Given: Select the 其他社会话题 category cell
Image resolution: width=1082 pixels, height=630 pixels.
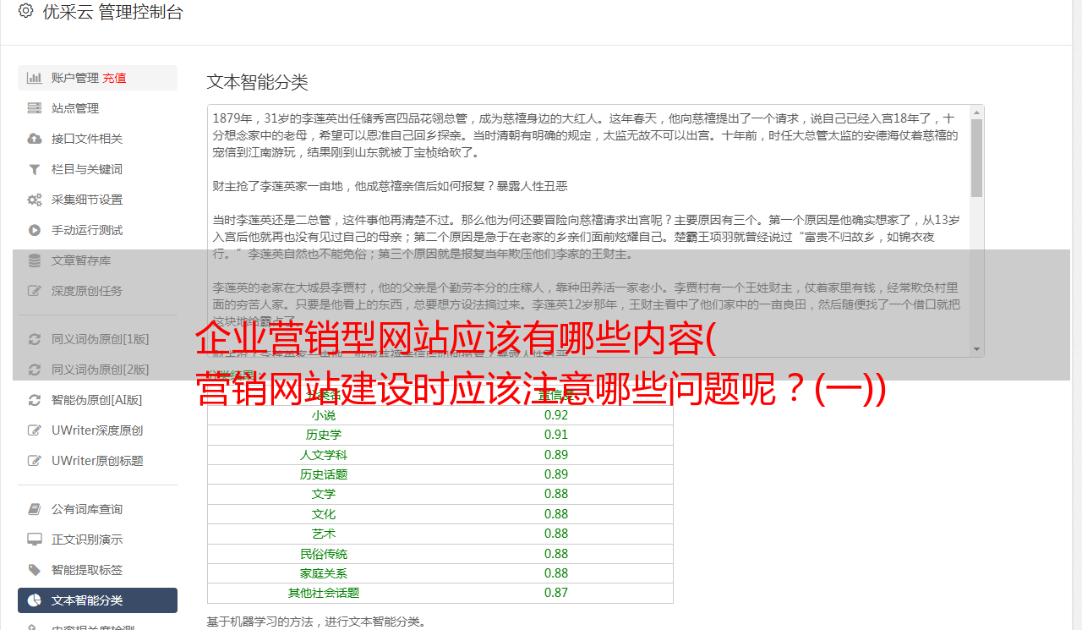Looking at the screenshot, I should 324,593.
